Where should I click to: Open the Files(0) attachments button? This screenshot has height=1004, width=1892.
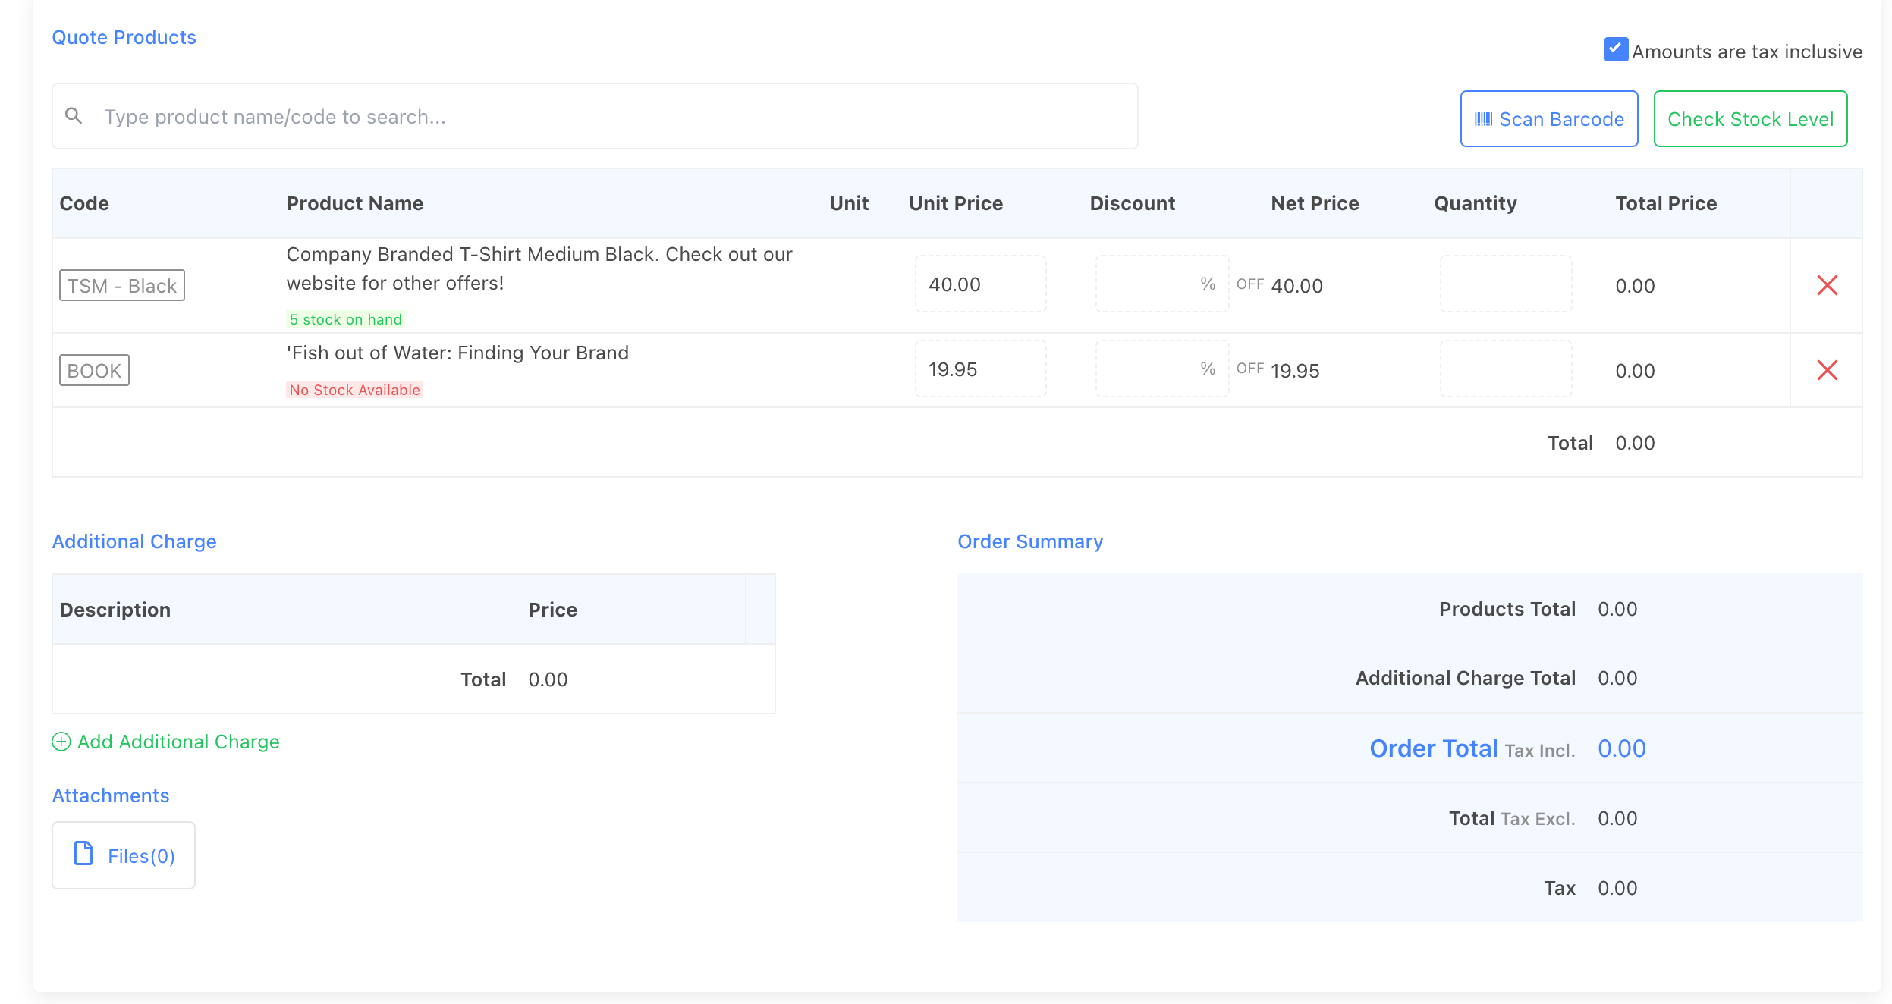[124, 855]
